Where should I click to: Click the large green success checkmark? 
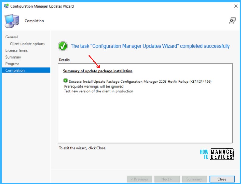coord(63,46)
